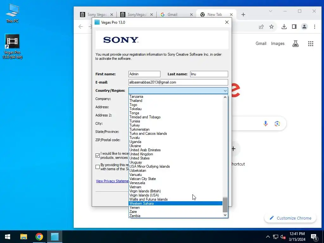This screenshot has width=324, height=243.
Task: Click Chrome's share page icon
Action: (x=261, y=27)
